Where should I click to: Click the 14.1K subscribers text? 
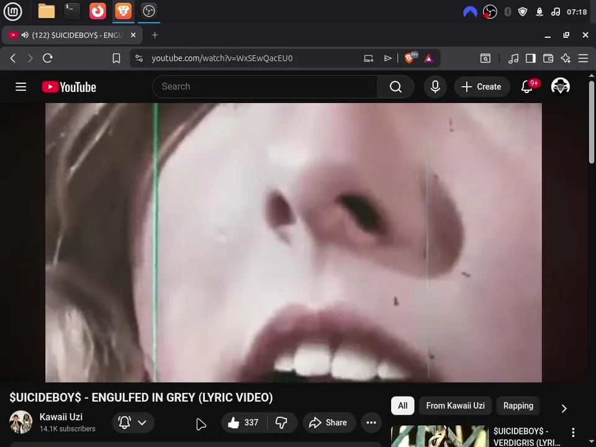click(67, 429)
